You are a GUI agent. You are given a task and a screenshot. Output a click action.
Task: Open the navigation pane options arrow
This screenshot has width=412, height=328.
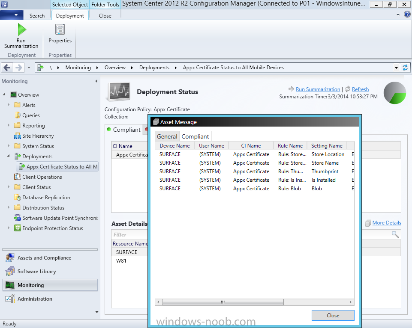(97, 312)
